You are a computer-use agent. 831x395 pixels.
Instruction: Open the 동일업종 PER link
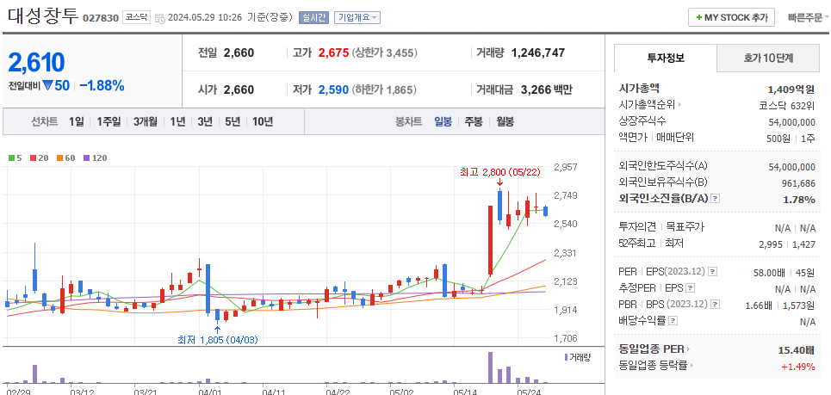click(654, 349)
